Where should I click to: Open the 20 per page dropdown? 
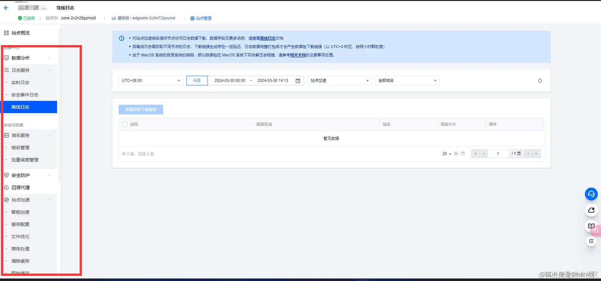pyautogui.click(x=447, y=154)
